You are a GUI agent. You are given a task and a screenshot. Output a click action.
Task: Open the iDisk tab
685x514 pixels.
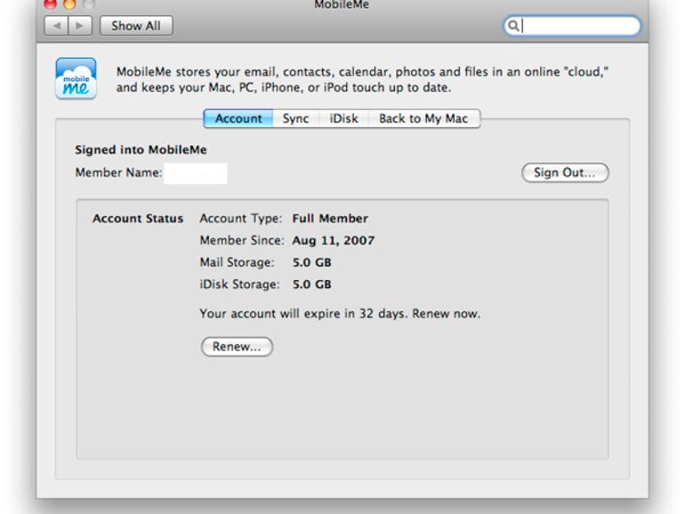[x=343, y=118]
